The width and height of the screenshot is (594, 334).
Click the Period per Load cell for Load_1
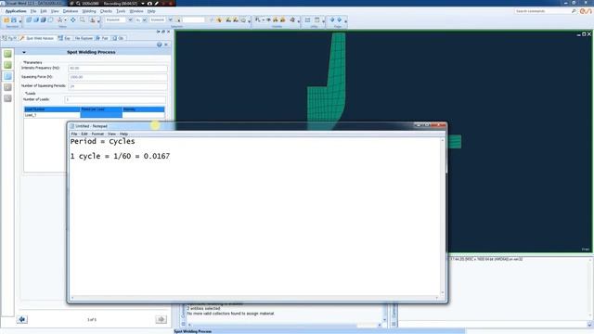101,115
